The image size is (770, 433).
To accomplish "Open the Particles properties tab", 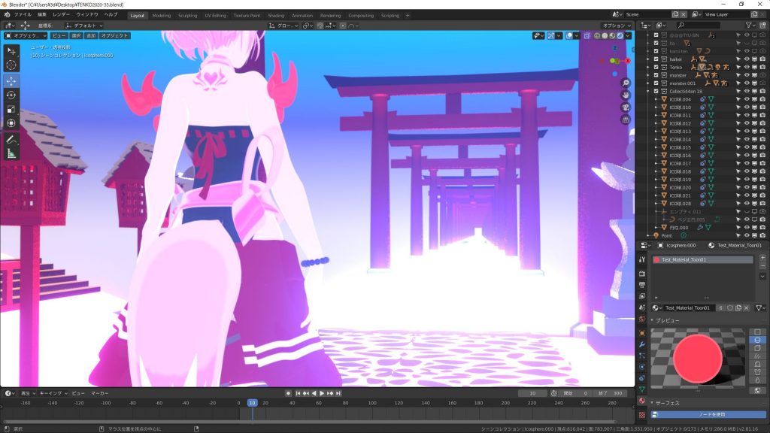I will 642,356.
